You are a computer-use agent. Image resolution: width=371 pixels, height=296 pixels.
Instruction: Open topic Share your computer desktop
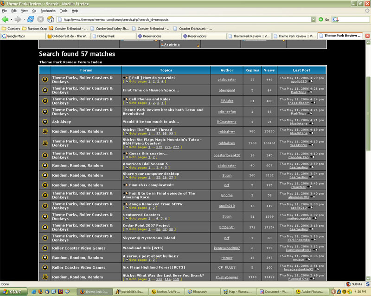pyautogui.click(x=151, y=174)
